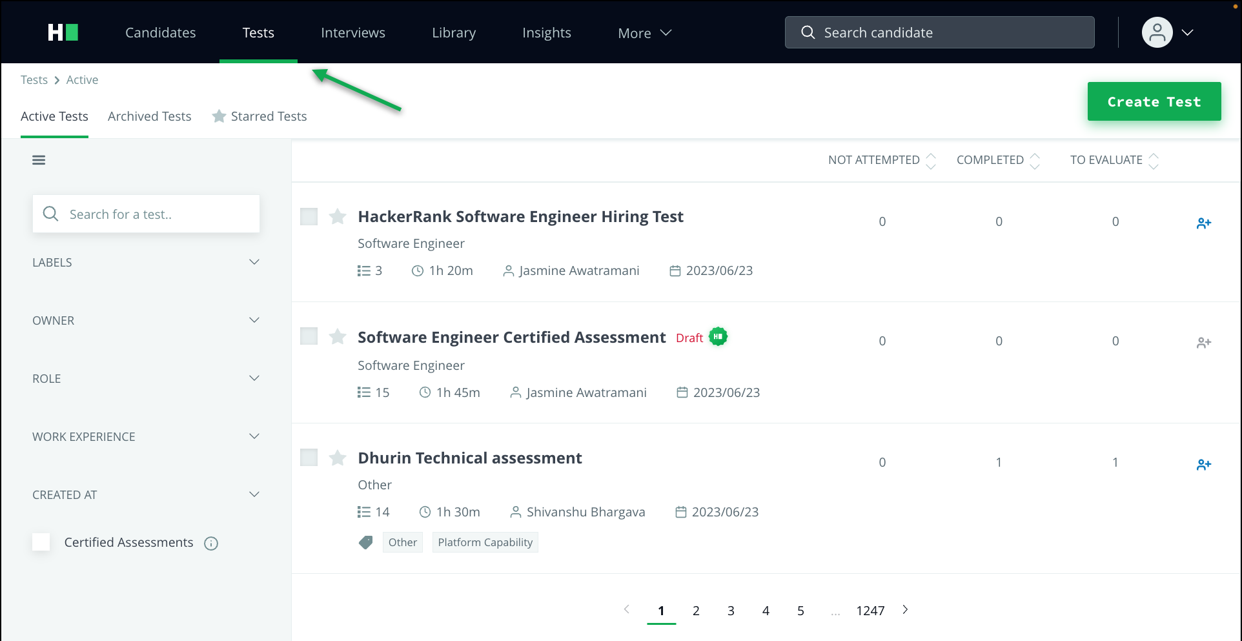Go to page 5
1242x641 pixels.
click(x=800, y=611)
